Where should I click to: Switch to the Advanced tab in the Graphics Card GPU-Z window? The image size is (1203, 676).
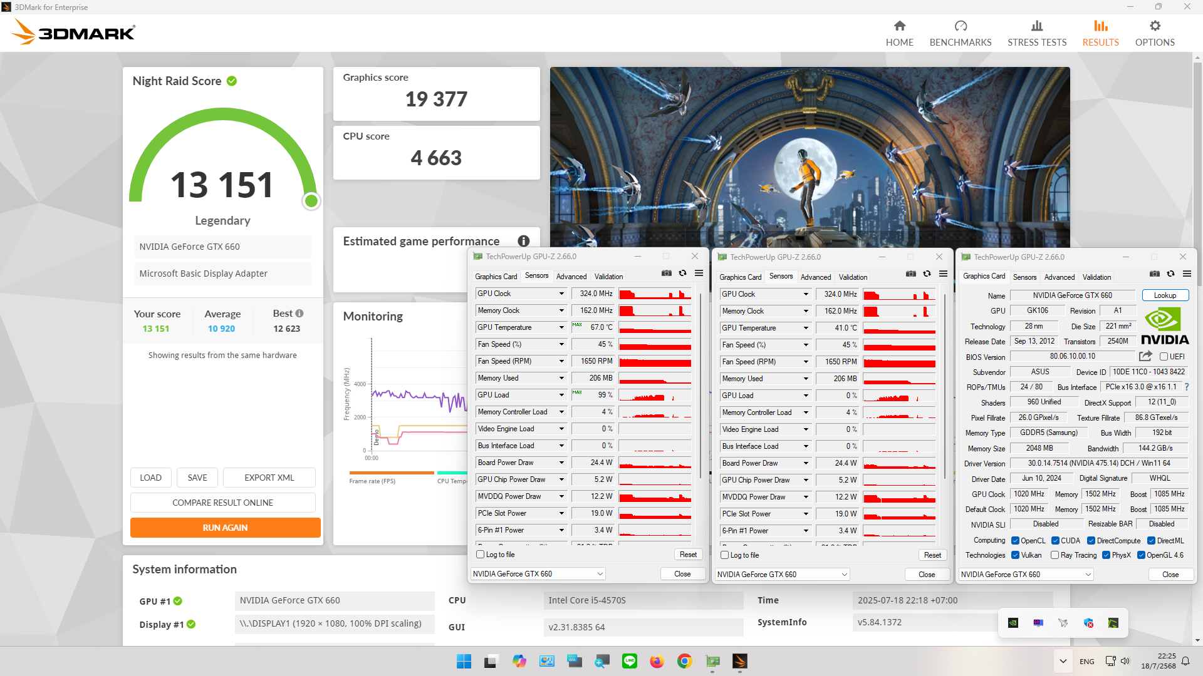pyautogui.click(x=1059, y=277)
